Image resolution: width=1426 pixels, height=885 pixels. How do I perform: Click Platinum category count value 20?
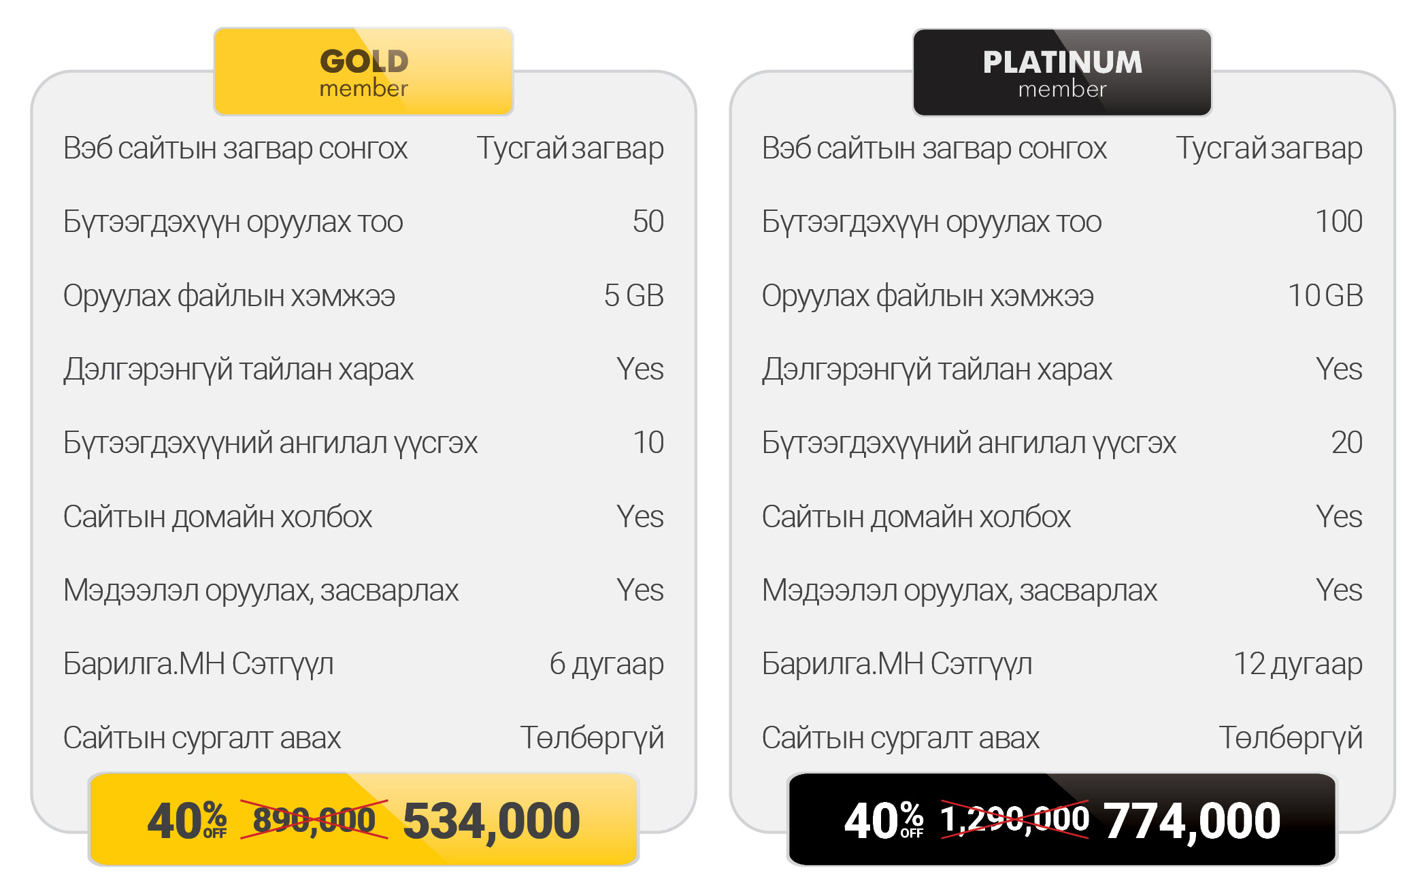click(1346, 443)
